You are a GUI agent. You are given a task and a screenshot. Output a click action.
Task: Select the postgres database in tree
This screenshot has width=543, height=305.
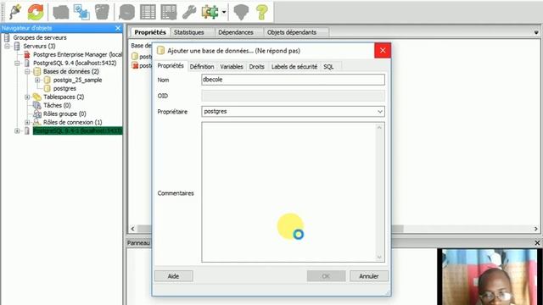point(64,88)
